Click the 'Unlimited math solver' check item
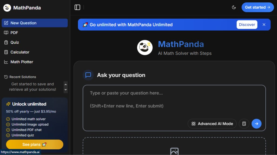This screenshot has width=277, height=155. click(26, 119)
